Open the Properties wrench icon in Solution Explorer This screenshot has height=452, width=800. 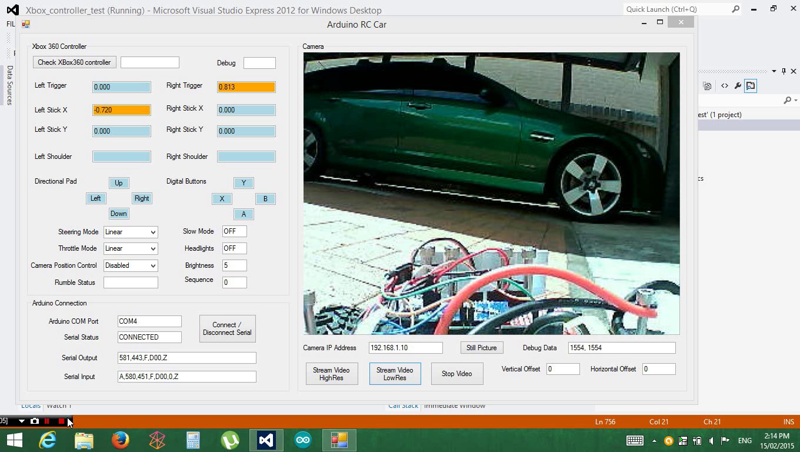tap(738, 85)
